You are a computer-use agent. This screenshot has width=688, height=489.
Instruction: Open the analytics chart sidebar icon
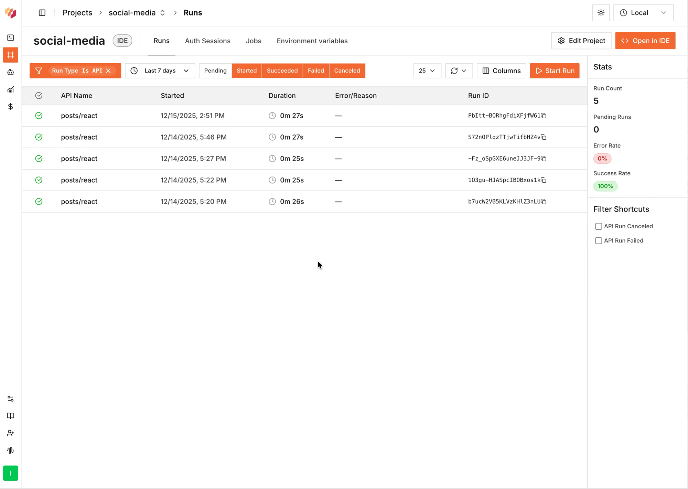pyautogui.click(x=11, y=89)
